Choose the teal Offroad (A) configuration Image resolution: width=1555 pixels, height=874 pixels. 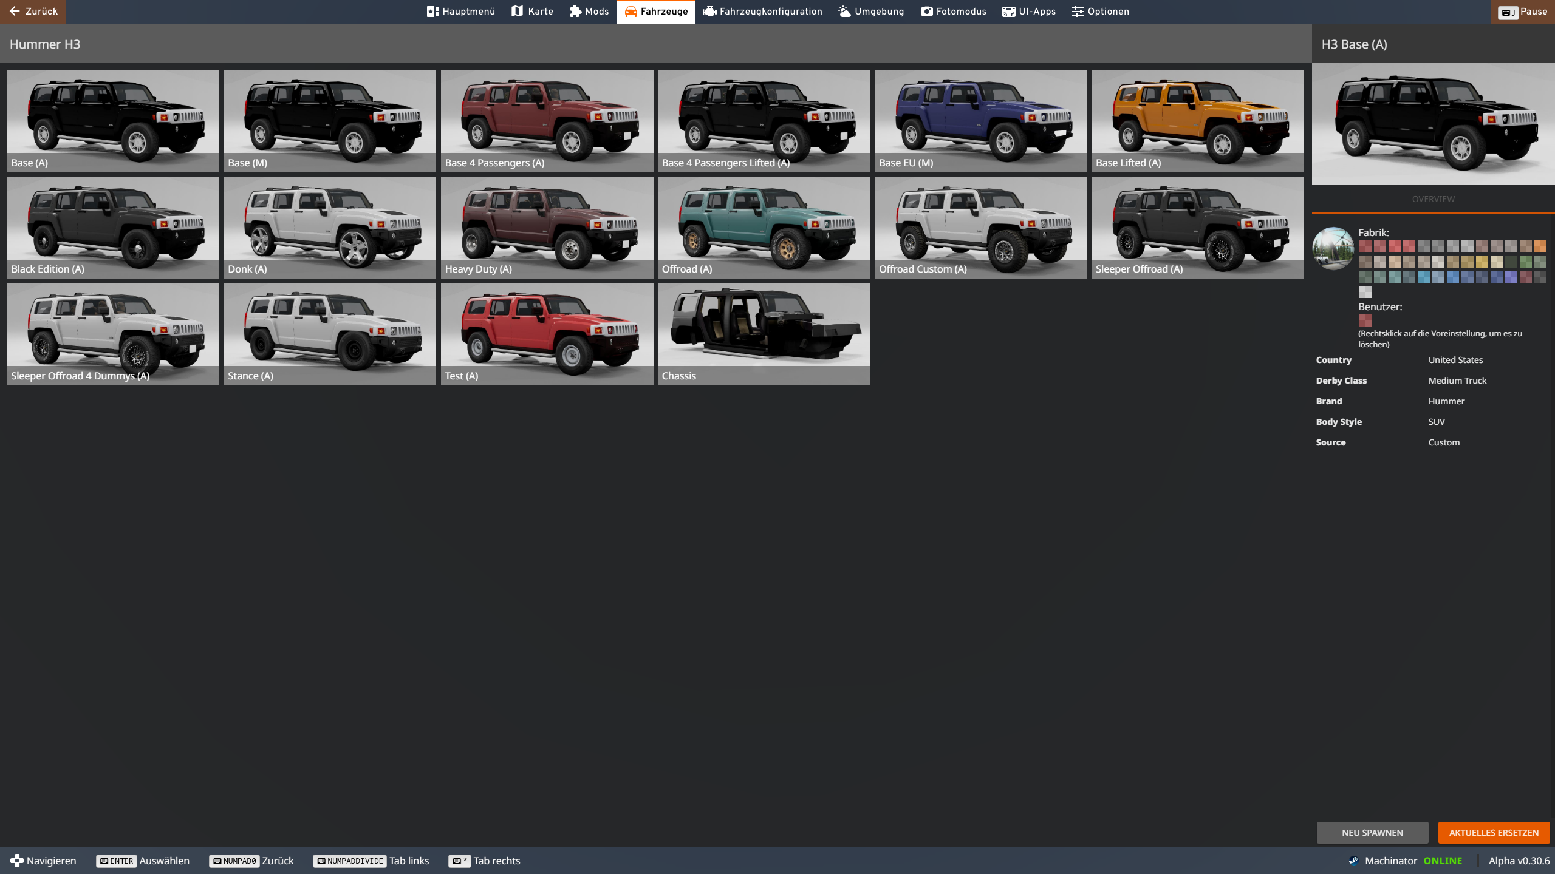coord(764,228)
